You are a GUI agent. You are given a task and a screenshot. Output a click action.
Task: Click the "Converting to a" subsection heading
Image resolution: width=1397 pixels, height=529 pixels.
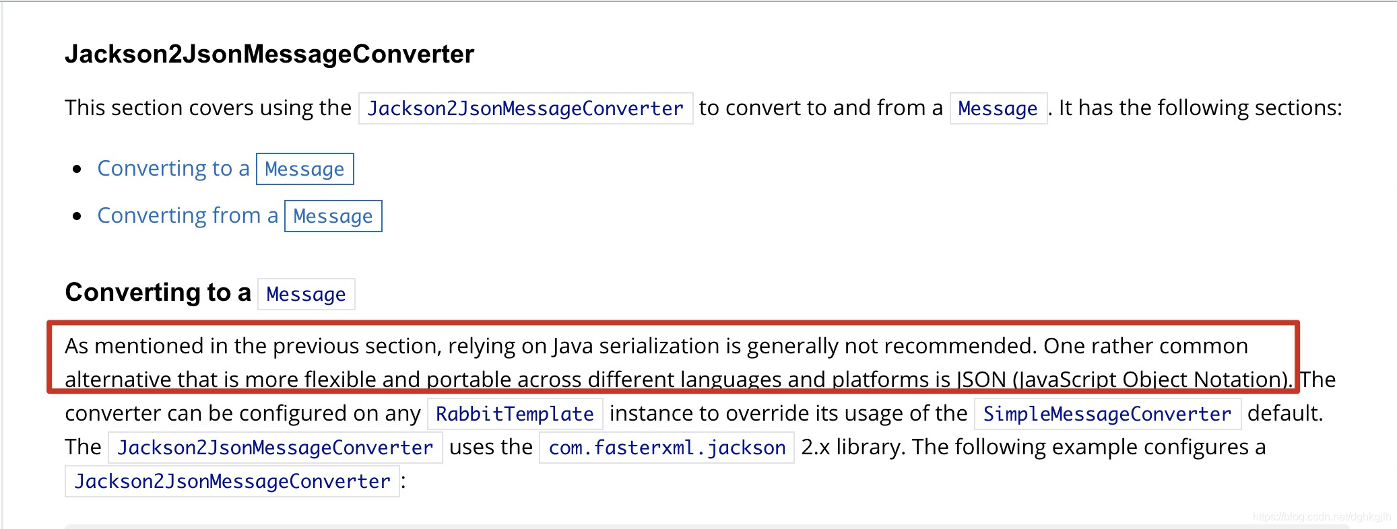[158, 292]
